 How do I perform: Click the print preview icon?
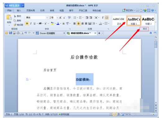click(x=22, y=33)
